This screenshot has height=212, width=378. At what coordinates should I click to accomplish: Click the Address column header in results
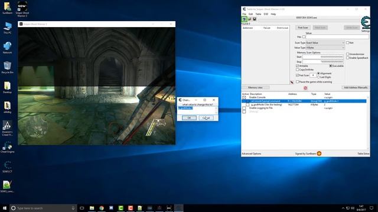point(248,28)
